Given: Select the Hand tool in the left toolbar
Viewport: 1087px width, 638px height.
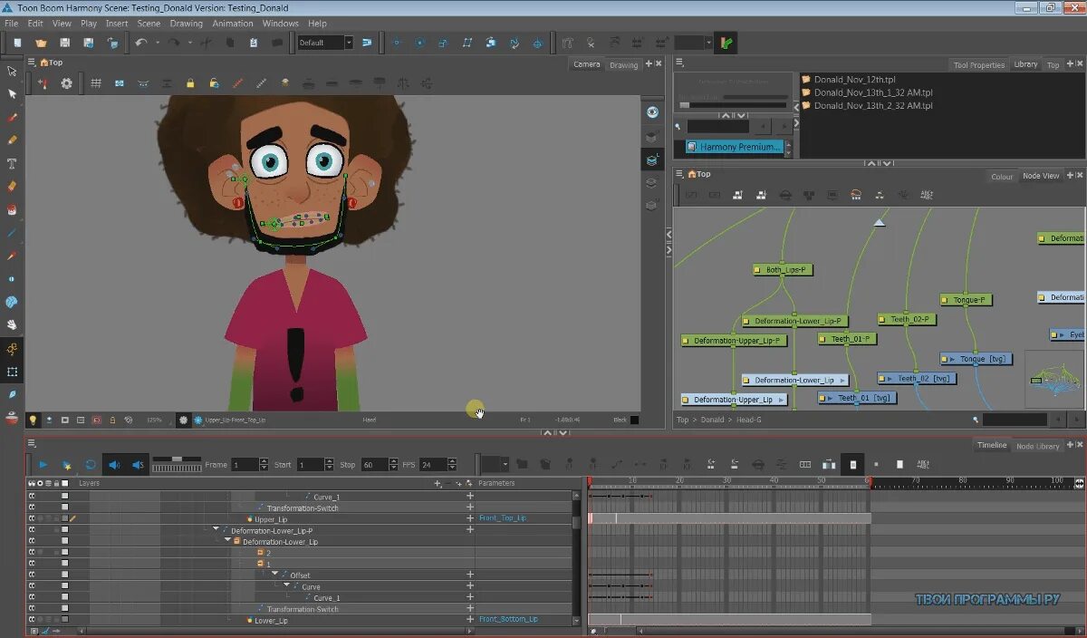Looking at the screenshot, I should (12, 324).
